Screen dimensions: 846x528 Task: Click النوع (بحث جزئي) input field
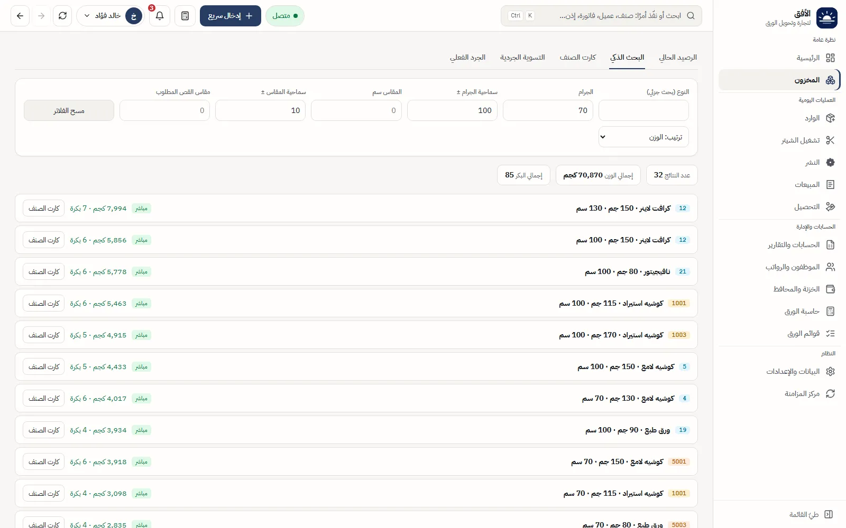643,110
